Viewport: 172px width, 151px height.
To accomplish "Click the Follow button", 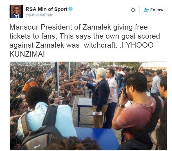I will coord(153,10).
